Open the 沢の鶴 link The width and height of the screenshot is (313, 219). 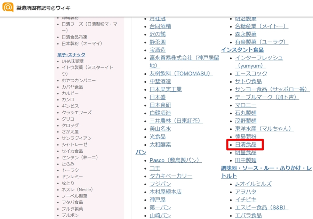click(x=158, y=34)
